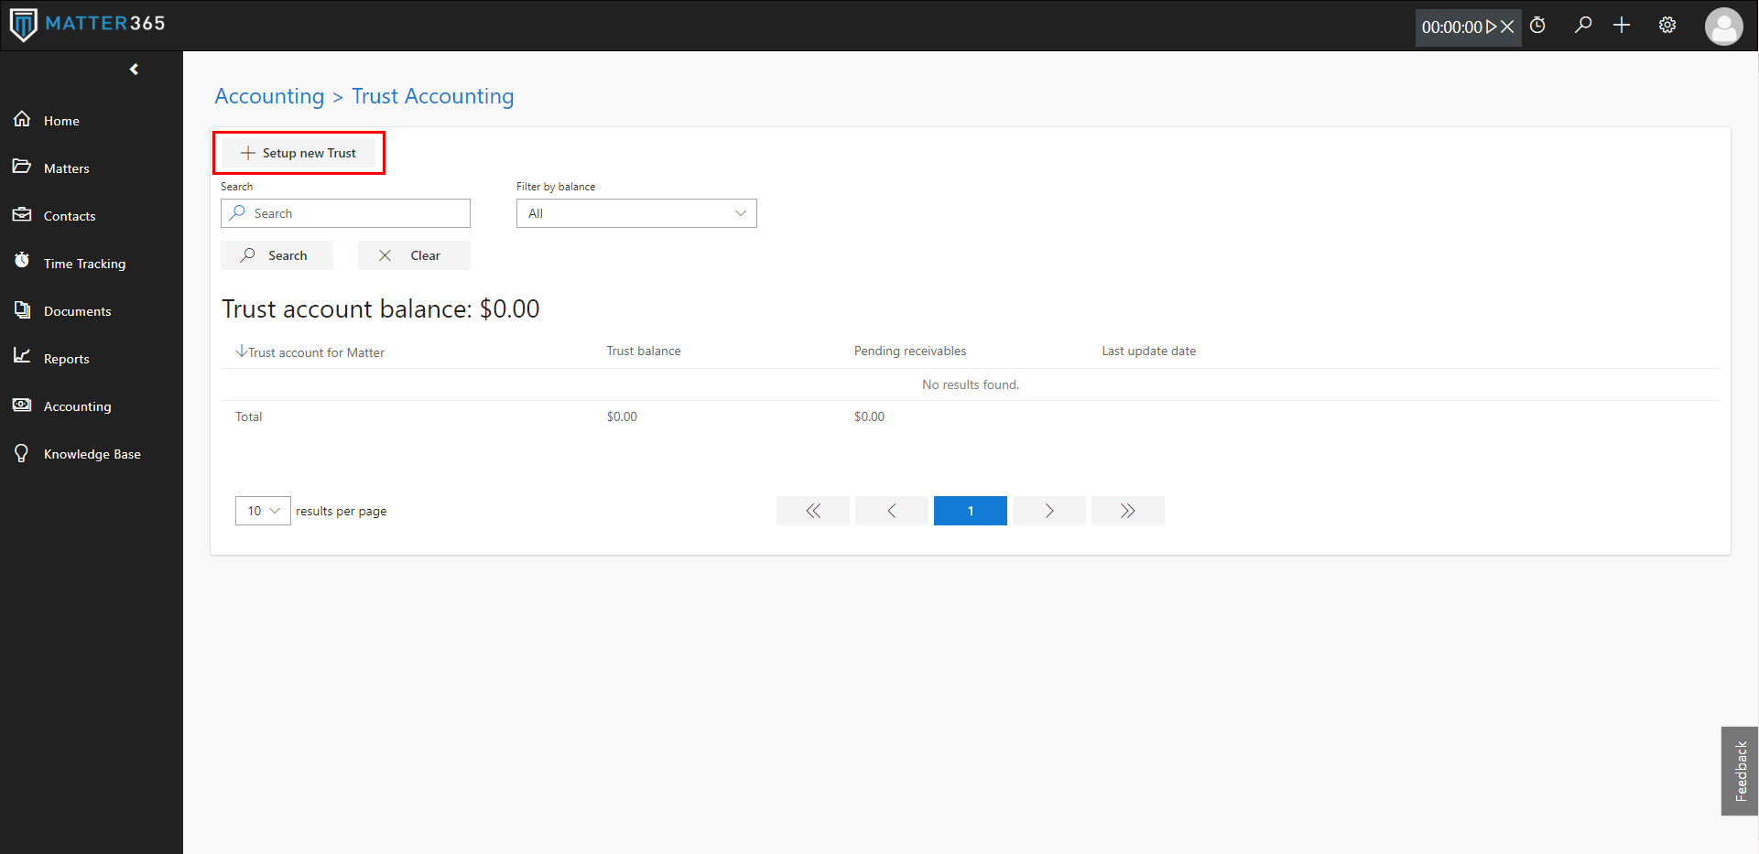Viewport: 1759px width, 854px height.
Task: Sort by Last update date column
Action: [1149, 351]
